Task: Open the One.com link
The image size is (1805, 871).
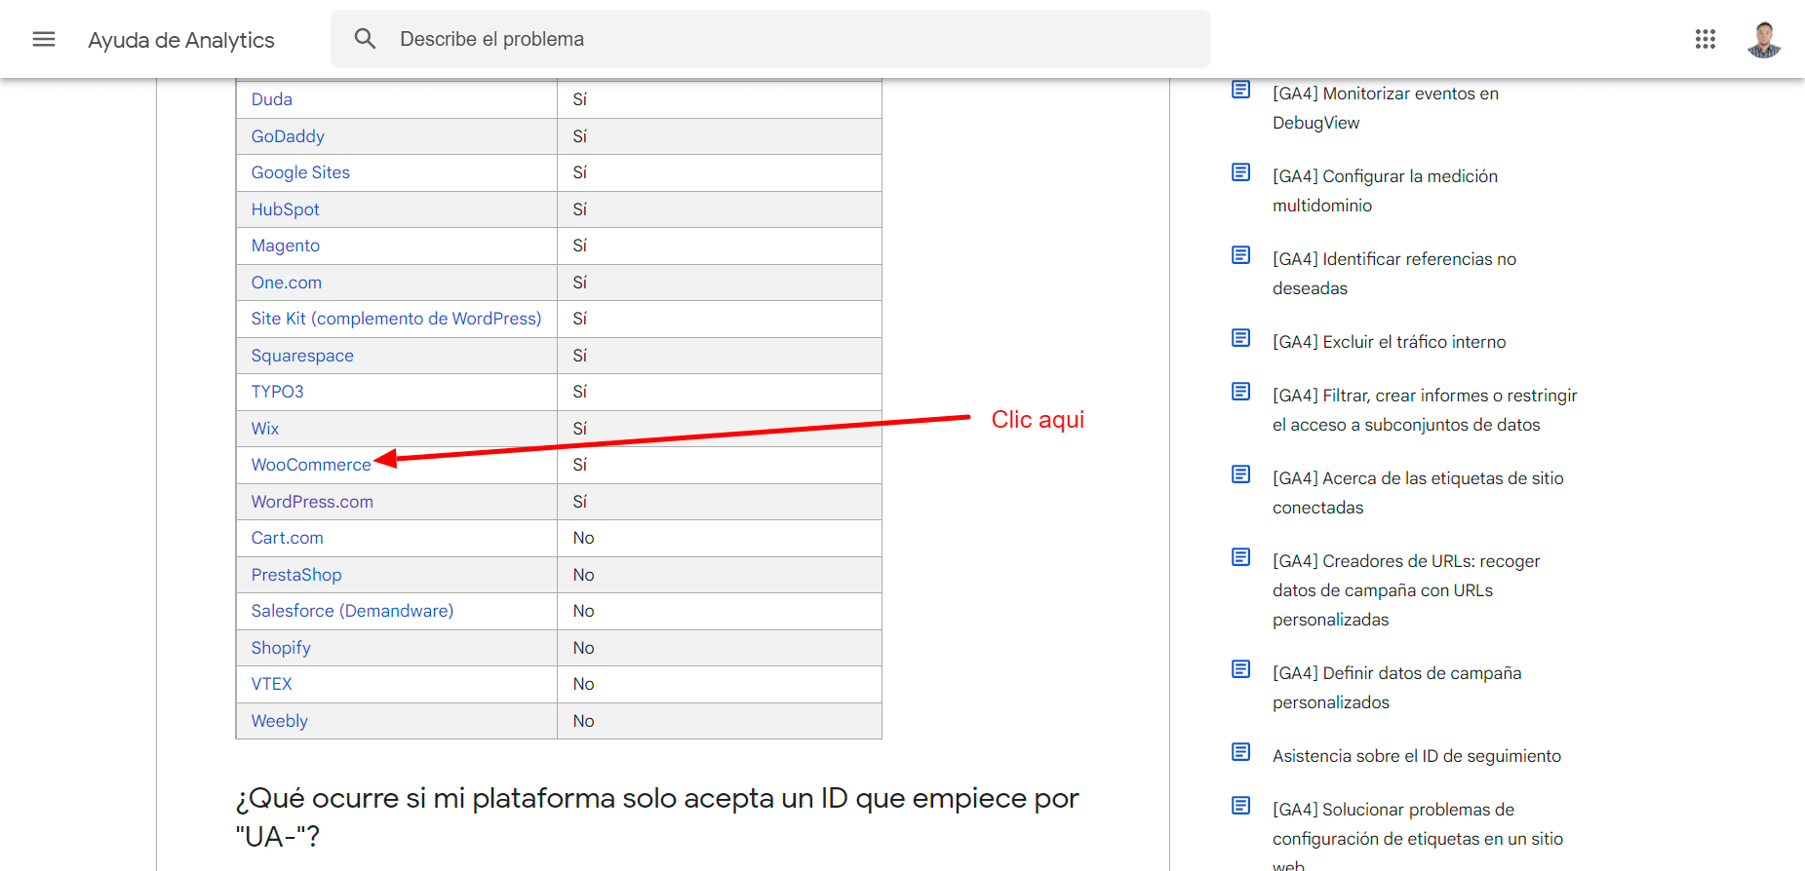Action: pos(286,283)
